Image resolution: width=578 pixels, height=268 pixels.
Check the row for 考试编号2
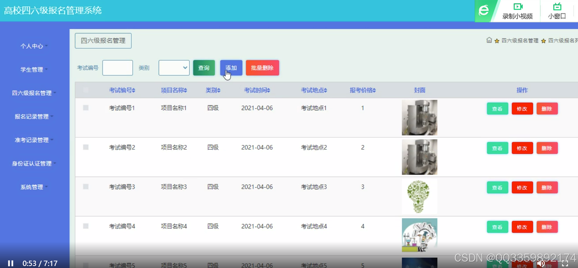tap(86, 147)
